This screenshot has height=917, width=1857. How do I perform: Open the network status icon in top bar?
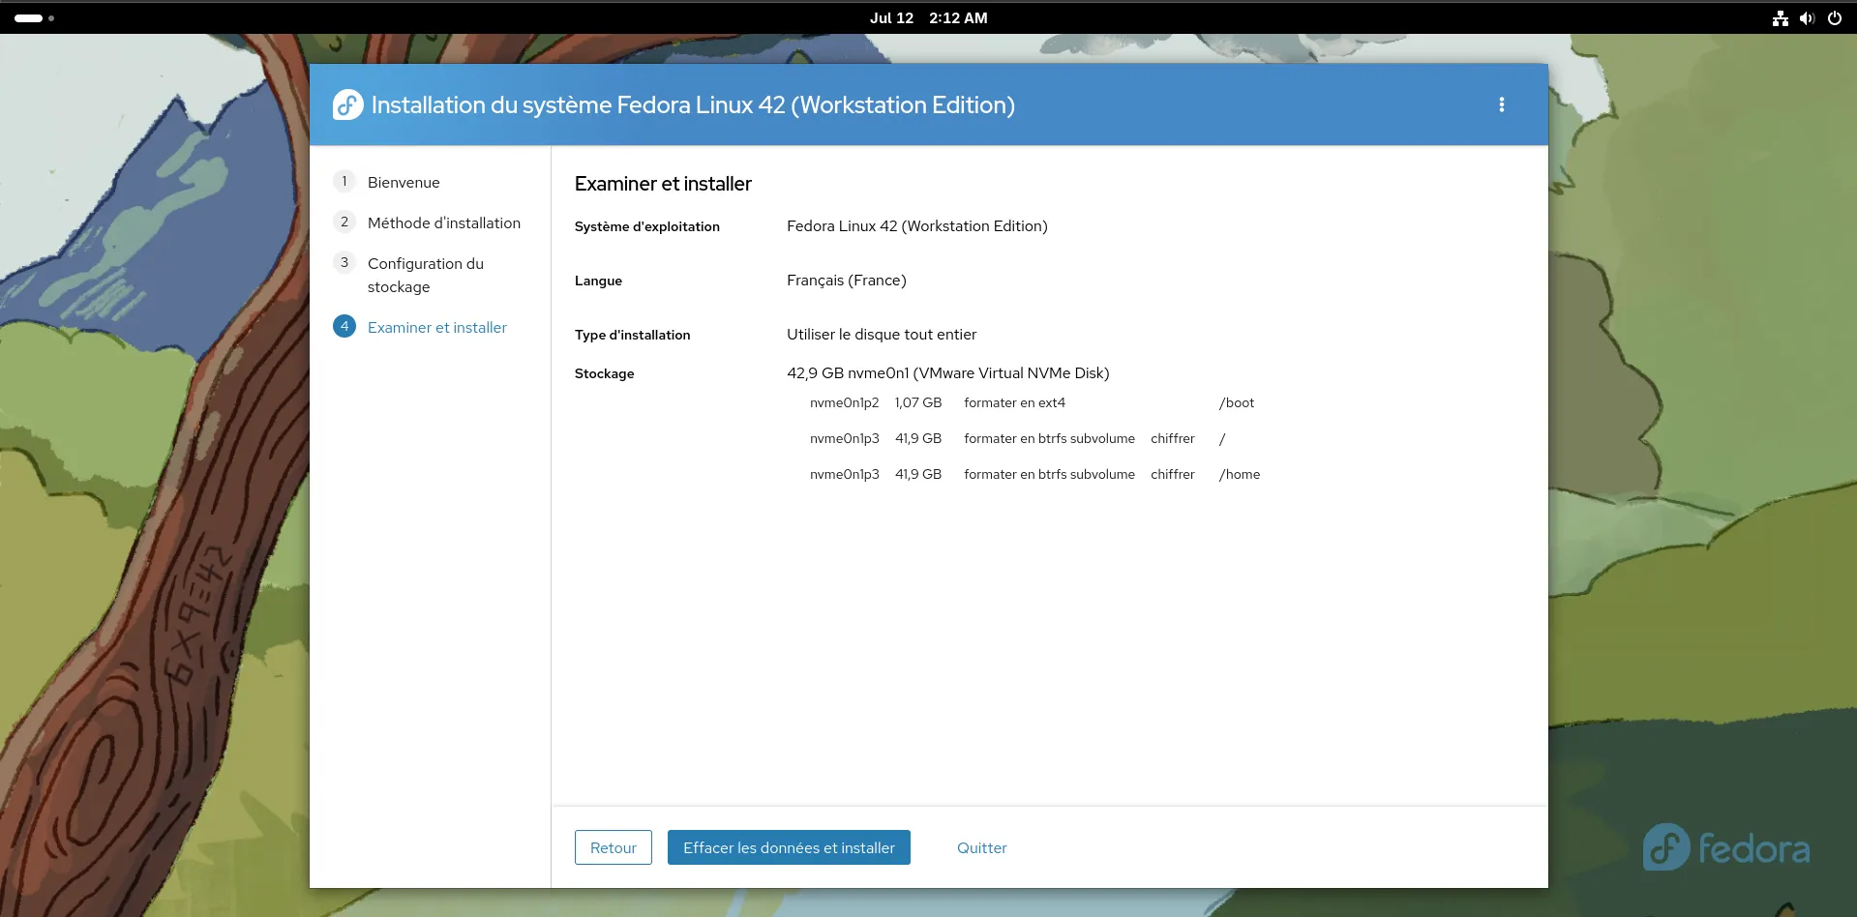point(1780,18)
